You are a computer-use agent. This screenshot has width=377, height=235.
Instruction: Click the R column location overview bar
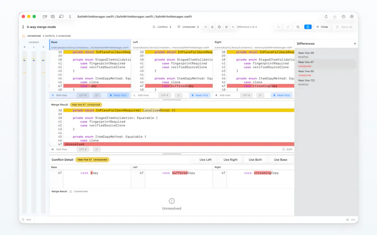43,132
